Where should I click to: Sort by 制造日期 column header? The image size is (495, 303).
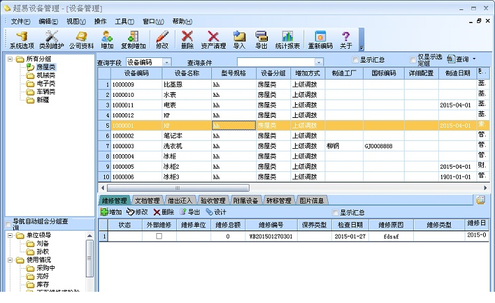tap(457, 73)
